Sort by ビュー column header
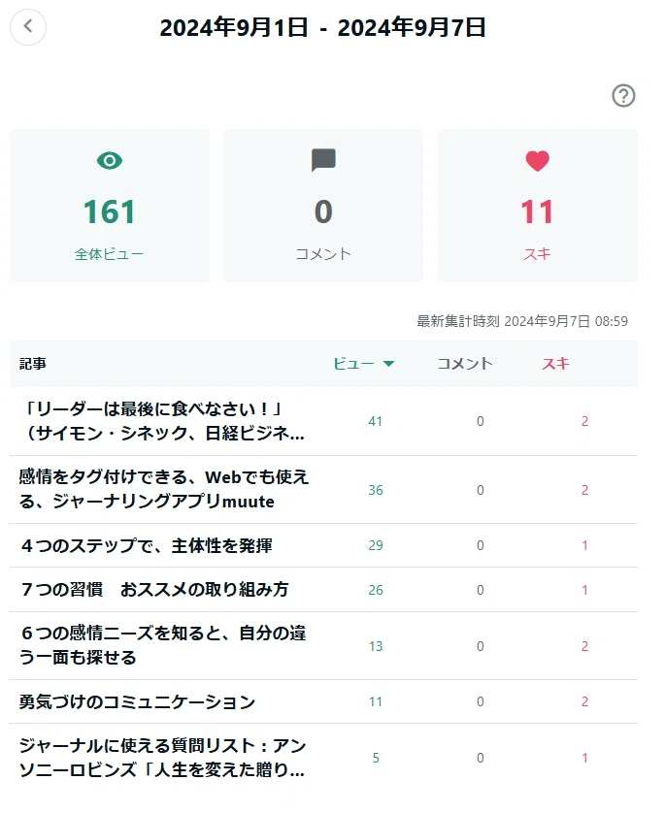Viewport: 666px width, 813px height. (x=353, y=364)
